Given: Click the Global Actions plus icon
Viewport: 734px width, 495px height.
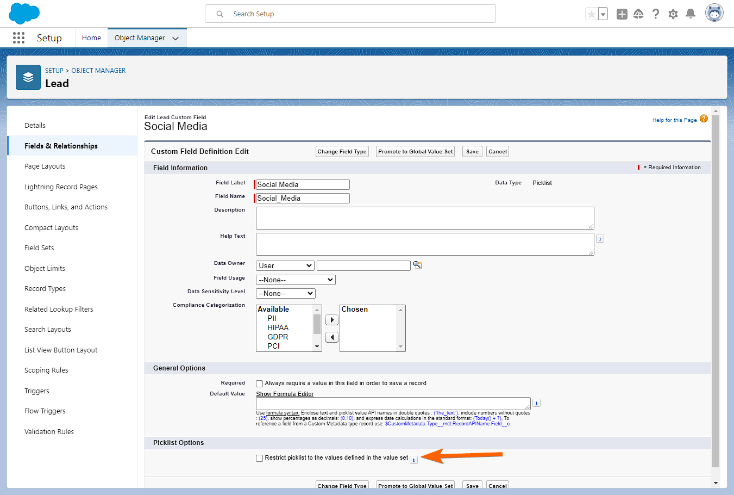Looking at the screenshot, I should point(622,14).
